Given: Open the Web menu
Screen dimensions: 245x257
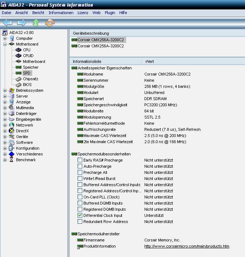Looking at the screenshot, I should pos(96,13).
